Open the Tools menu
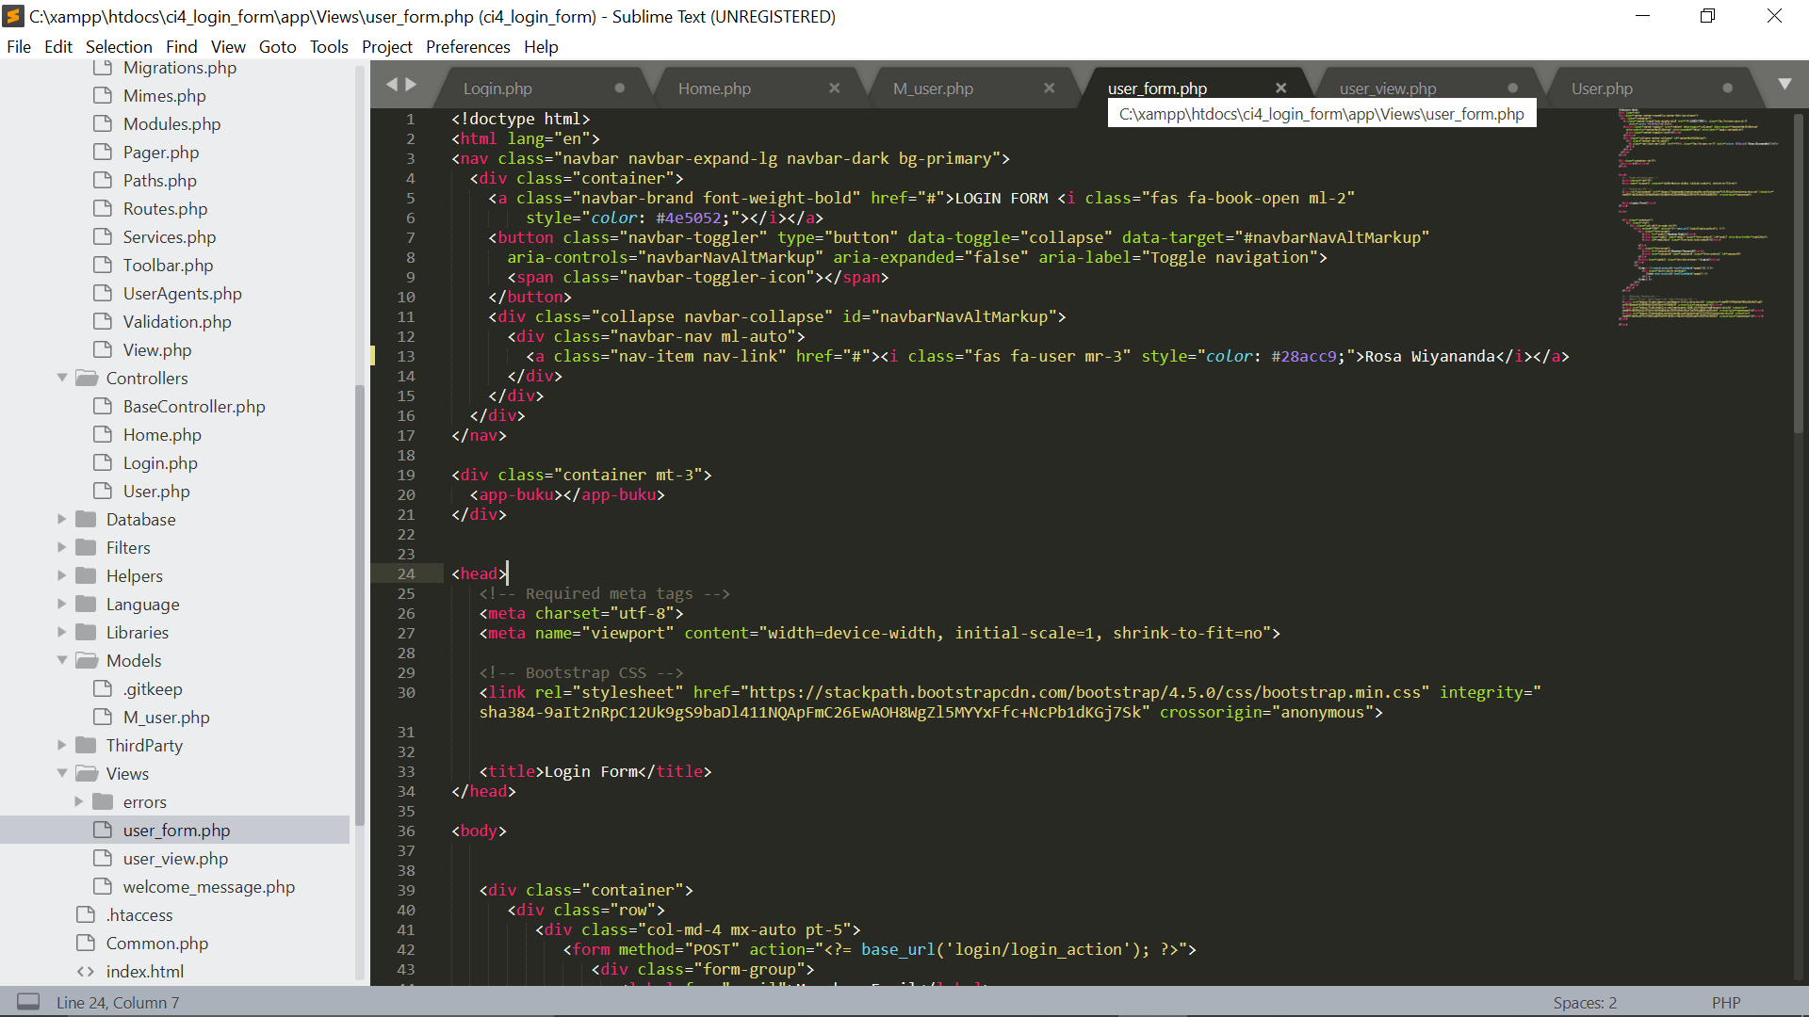 click(329, 47)
